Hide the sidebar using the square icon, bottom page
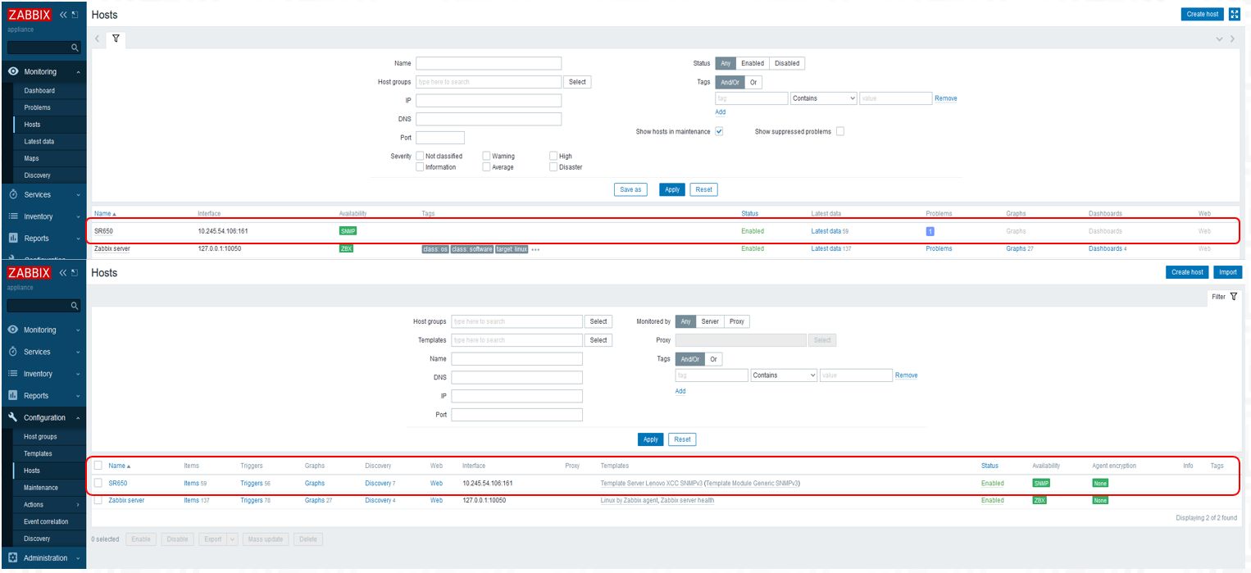This screenshot has width=1251, height=573. tap(75, 272)
